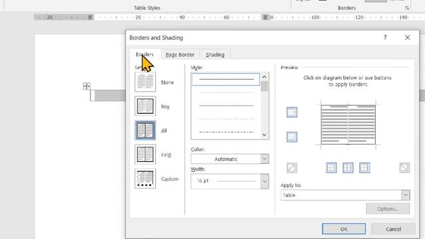Select the All borders setting icon
The height and width of the screenshot is (239, 425).
(x=145, y=130)
